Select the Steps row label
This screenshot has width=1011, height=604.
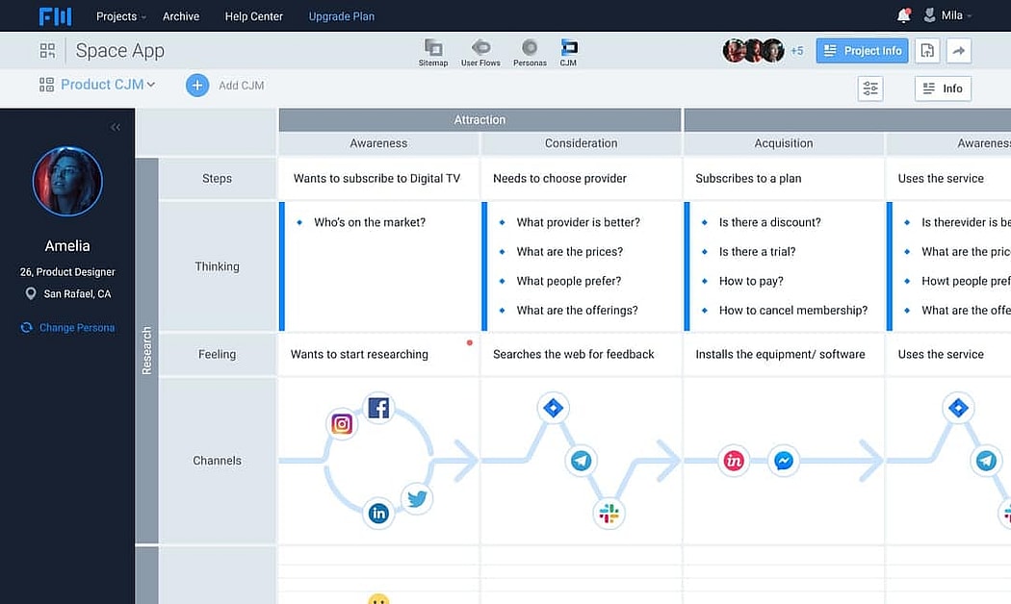218,178
